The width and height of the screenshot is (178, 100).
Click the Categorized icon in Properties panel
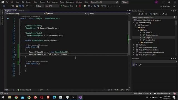(133, 65)
